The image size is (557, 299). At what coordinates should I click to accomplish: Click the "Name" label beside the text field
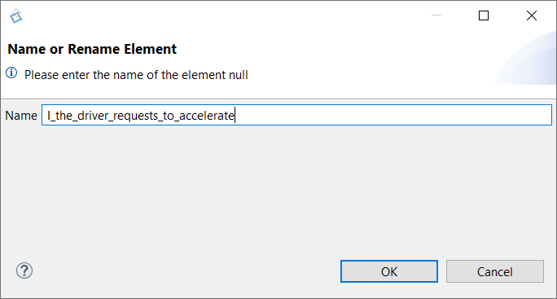21,116
